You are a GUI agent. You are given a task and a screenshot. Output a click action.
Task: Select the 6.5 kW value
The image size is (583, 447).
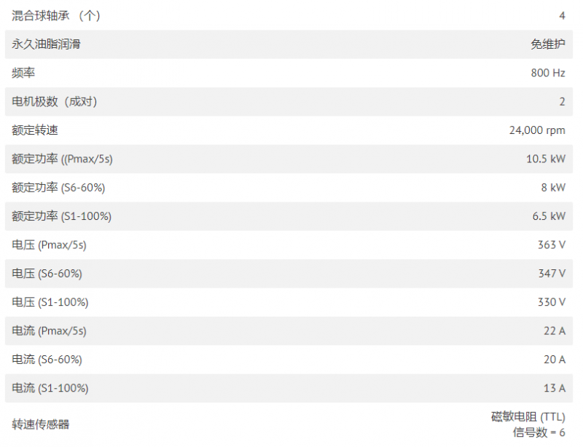click(549, 216)
